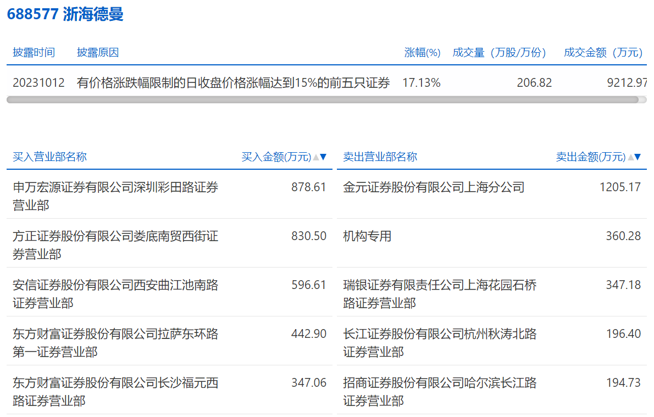Click the 买入金额(万元) header label
The height and width of the screenshot is (417, 654).
(276, 157)
